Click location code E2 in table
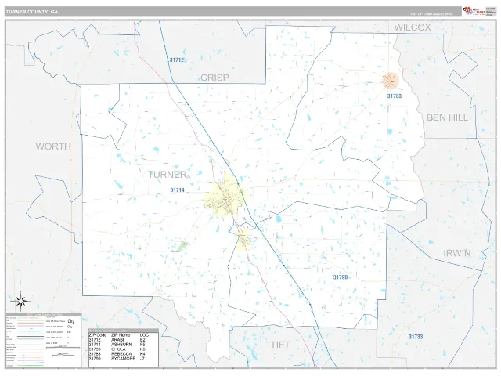Viewport: 501px width, 376px height. 142,340
